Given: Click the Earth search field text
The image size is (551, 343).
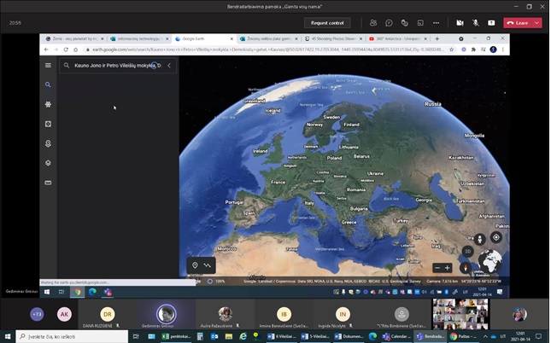Looking at the screenshot, I should click(x=117, y=66).
